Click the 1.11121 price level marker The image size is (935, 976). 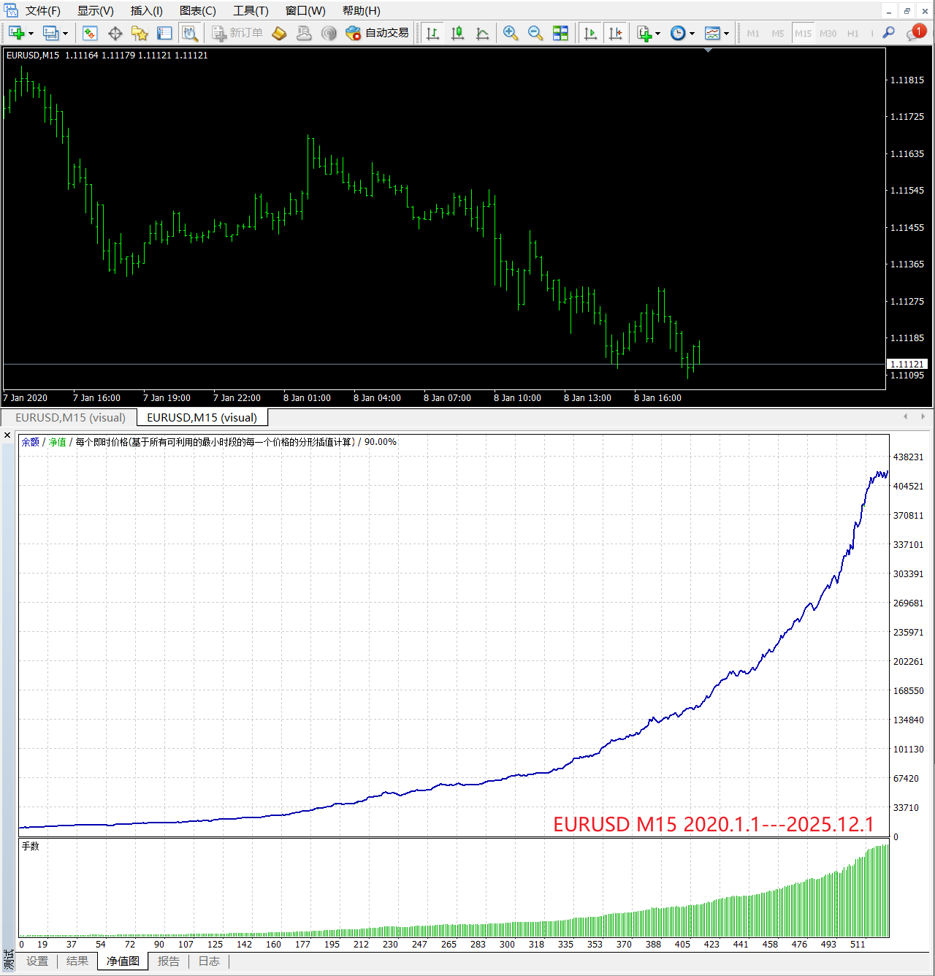coord(907,364)
